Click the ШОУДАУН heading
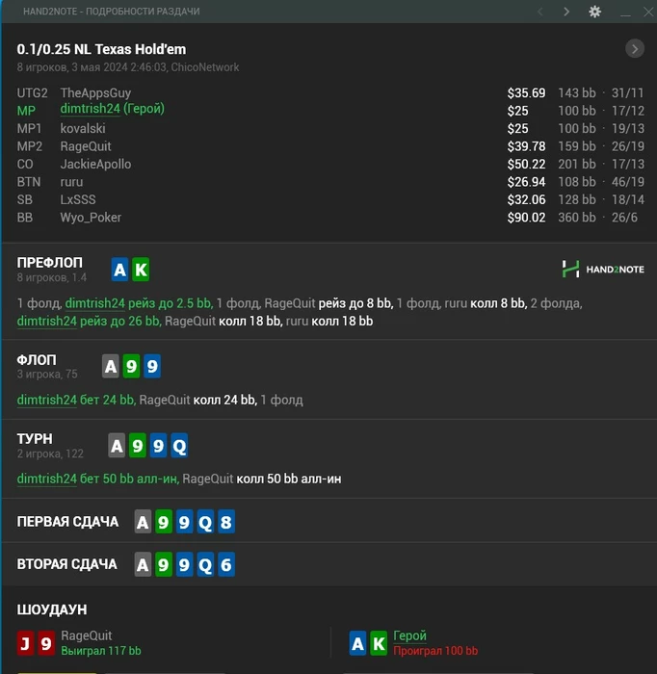Viewport: 657px width, 674px height. (x=52, y=609)
